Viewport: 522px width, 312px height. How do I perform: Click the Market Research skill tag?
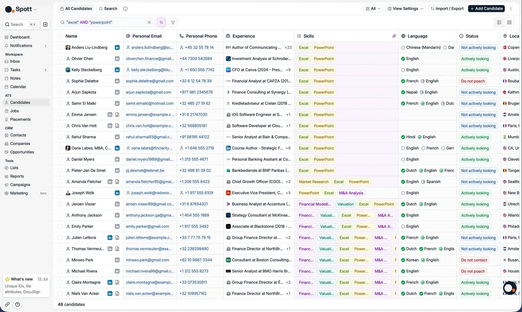[x=314, y=182]
